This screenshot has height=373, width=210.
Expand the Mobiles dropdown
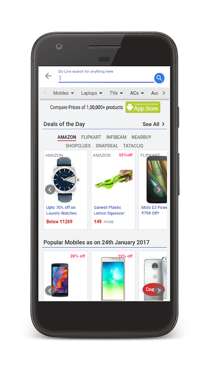point(63,93)
